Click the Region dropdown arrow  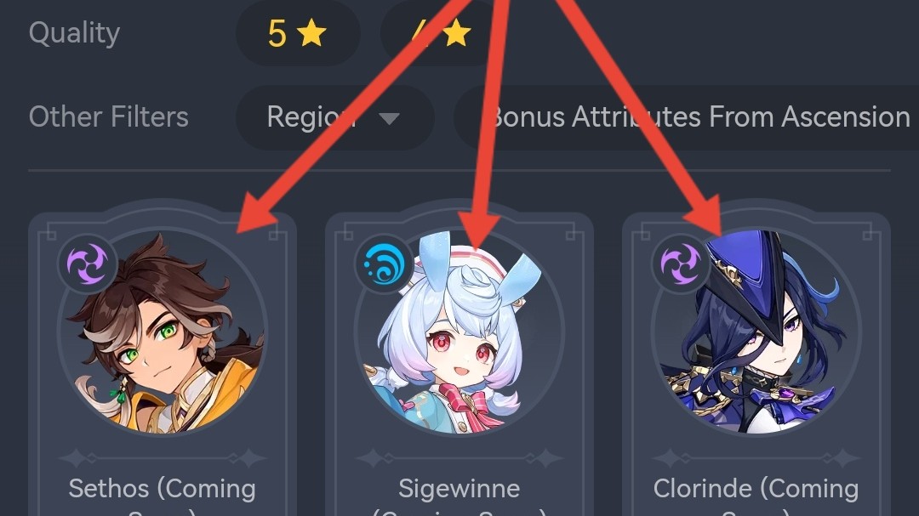coord(389,118)
